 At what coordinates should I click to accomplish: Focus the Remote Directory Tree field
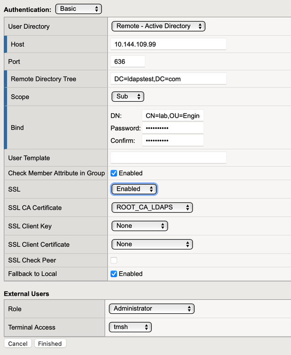[x=168, y=79]
